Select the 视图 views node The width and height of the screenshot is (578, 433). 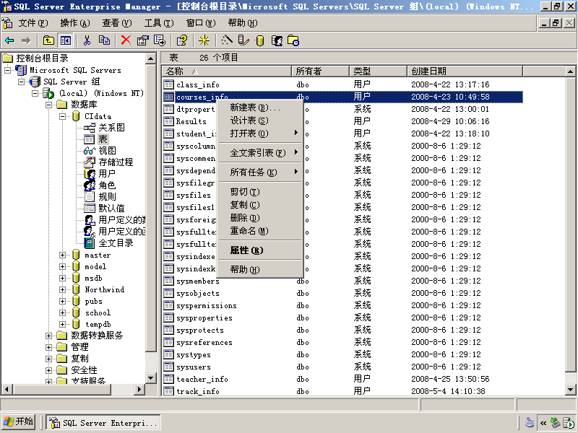(107, 151)
